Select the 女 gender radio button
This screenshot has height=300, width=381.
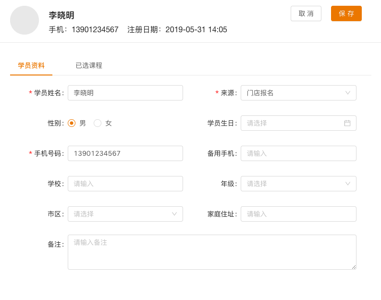click(x=98, y=123)
